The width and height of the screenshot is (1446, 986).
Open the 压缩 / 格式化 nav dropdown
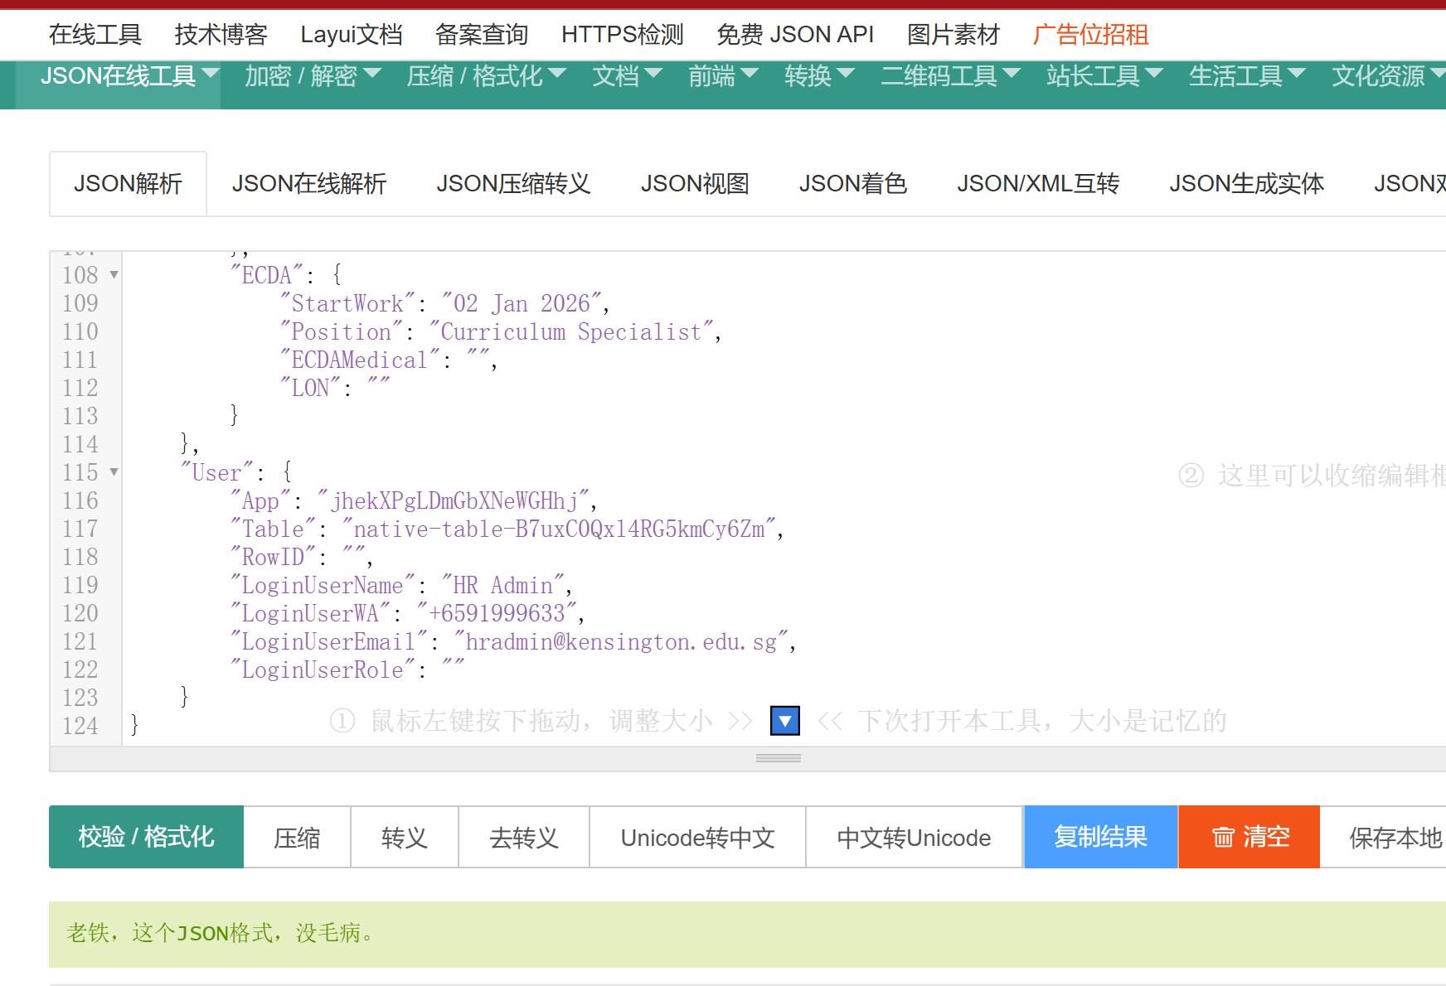[485, 76]
